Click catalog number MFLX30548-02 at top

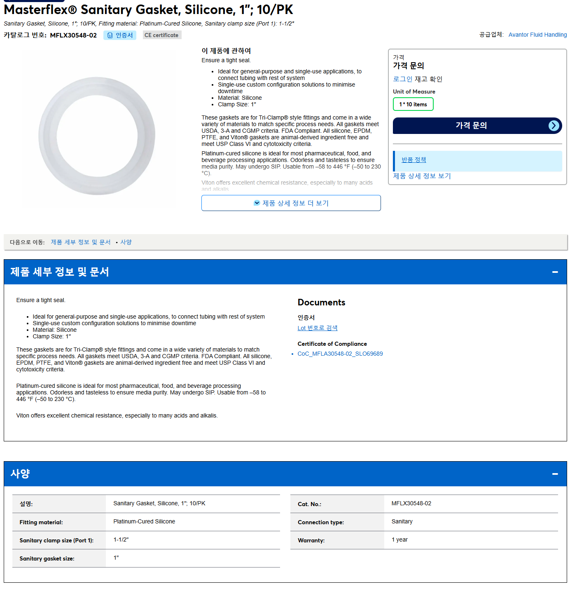(73, 35)
